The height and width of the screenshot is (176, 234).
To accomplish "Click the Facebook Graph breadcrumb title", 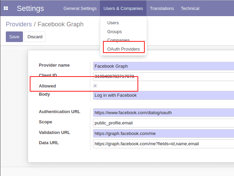I will point(61,24).
